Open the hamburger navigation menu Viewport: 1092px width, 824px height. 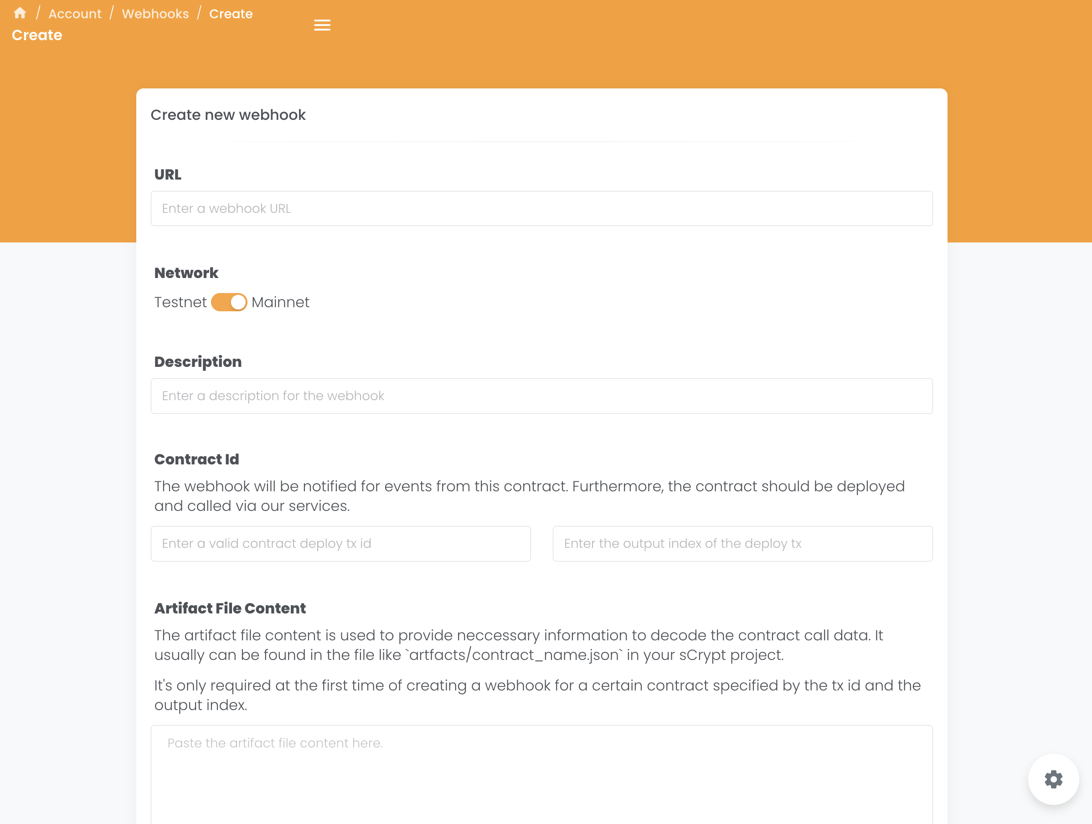click(322, 25)
